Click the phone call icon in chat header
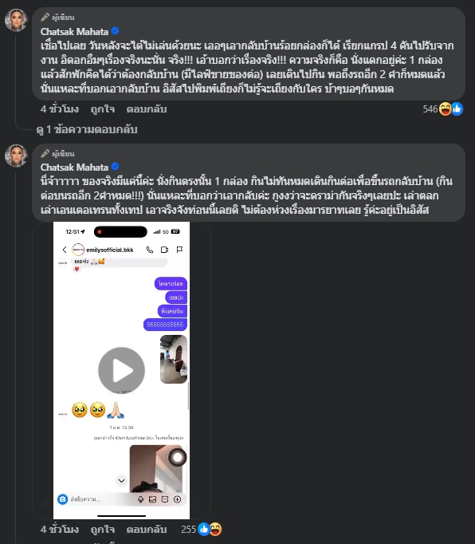The height and width of the screenshot is (544, 475). (150, 250)
